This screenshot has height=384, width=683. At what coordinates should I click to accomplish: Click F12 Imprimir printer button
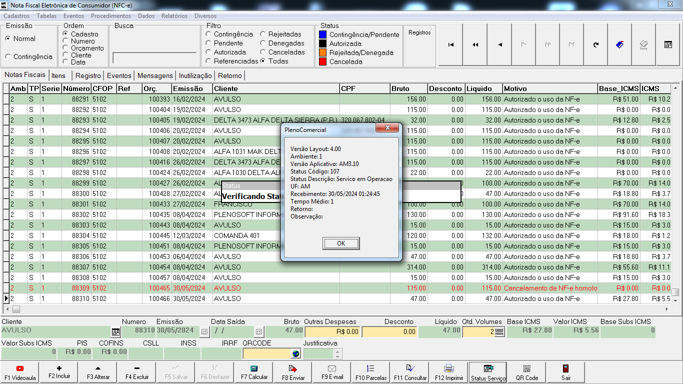449,372
